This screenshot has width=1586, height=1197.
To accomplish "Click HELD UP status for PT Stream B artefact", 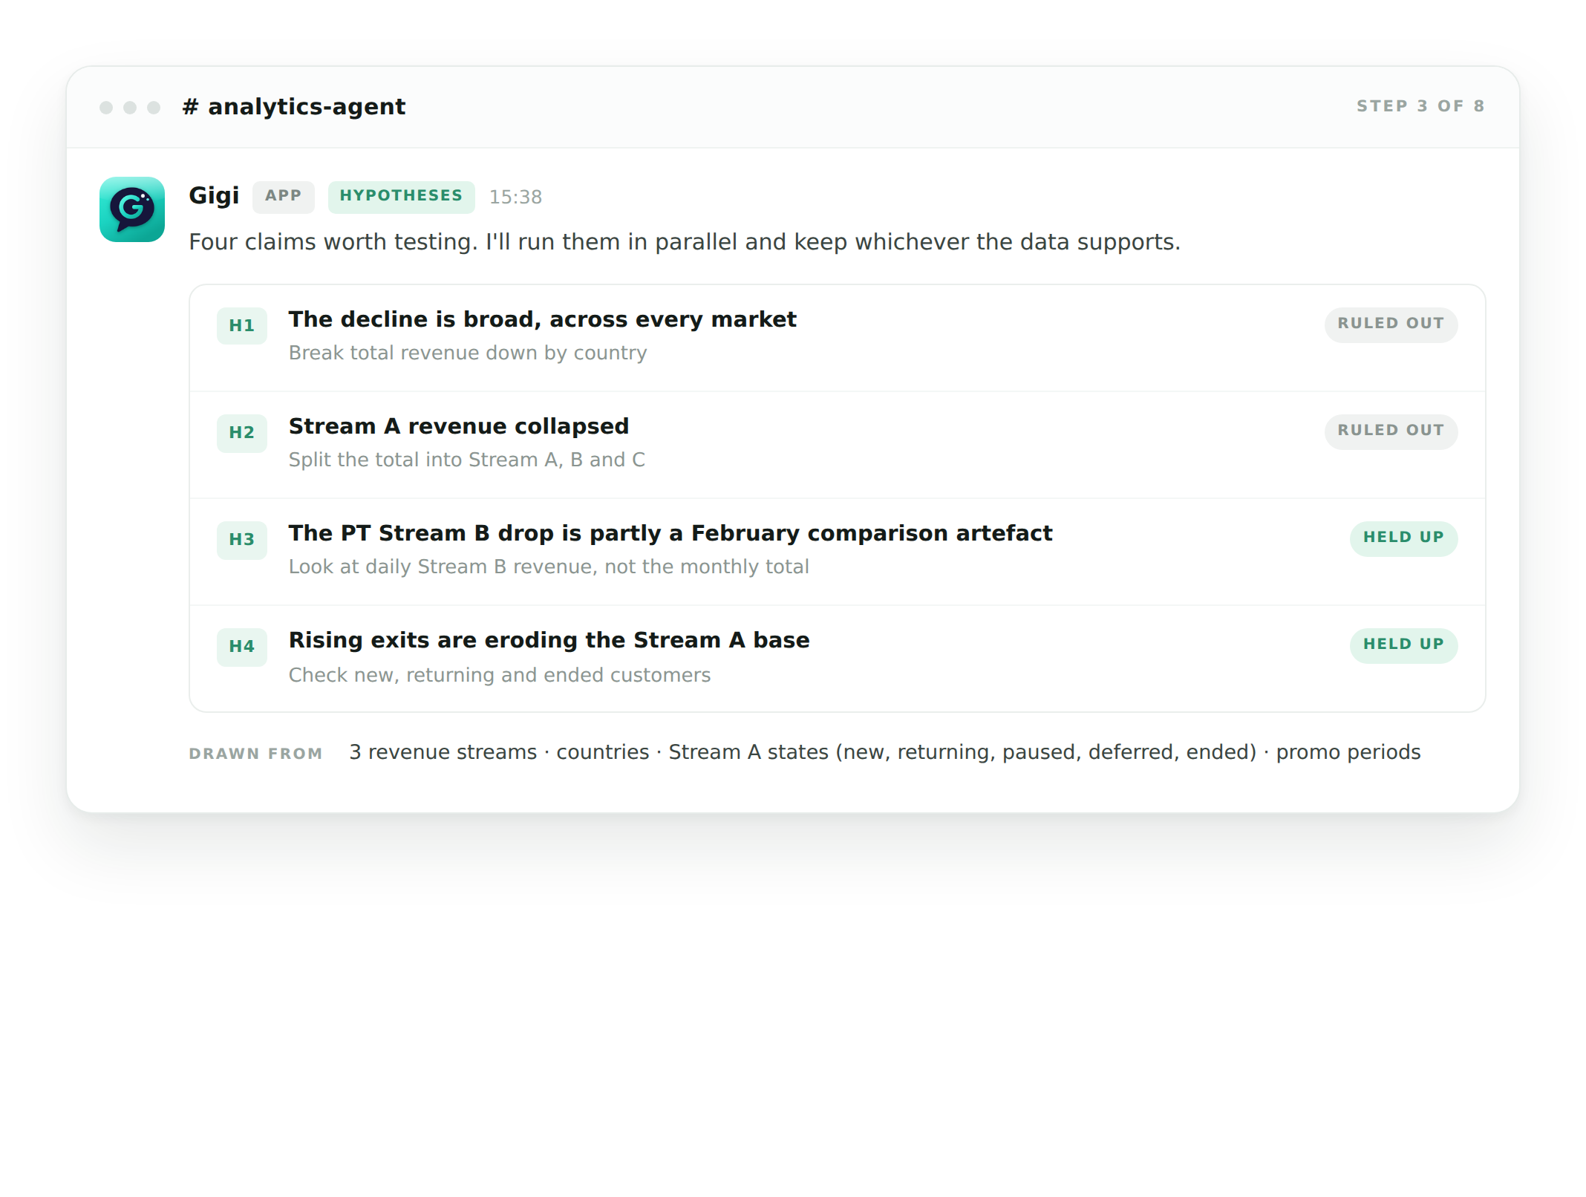I will click(x=1403, y=538).
